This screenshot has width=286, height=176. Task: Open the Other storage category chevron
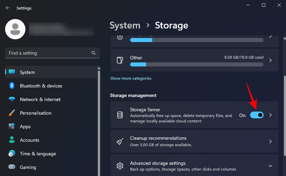(x=270, y=60)
